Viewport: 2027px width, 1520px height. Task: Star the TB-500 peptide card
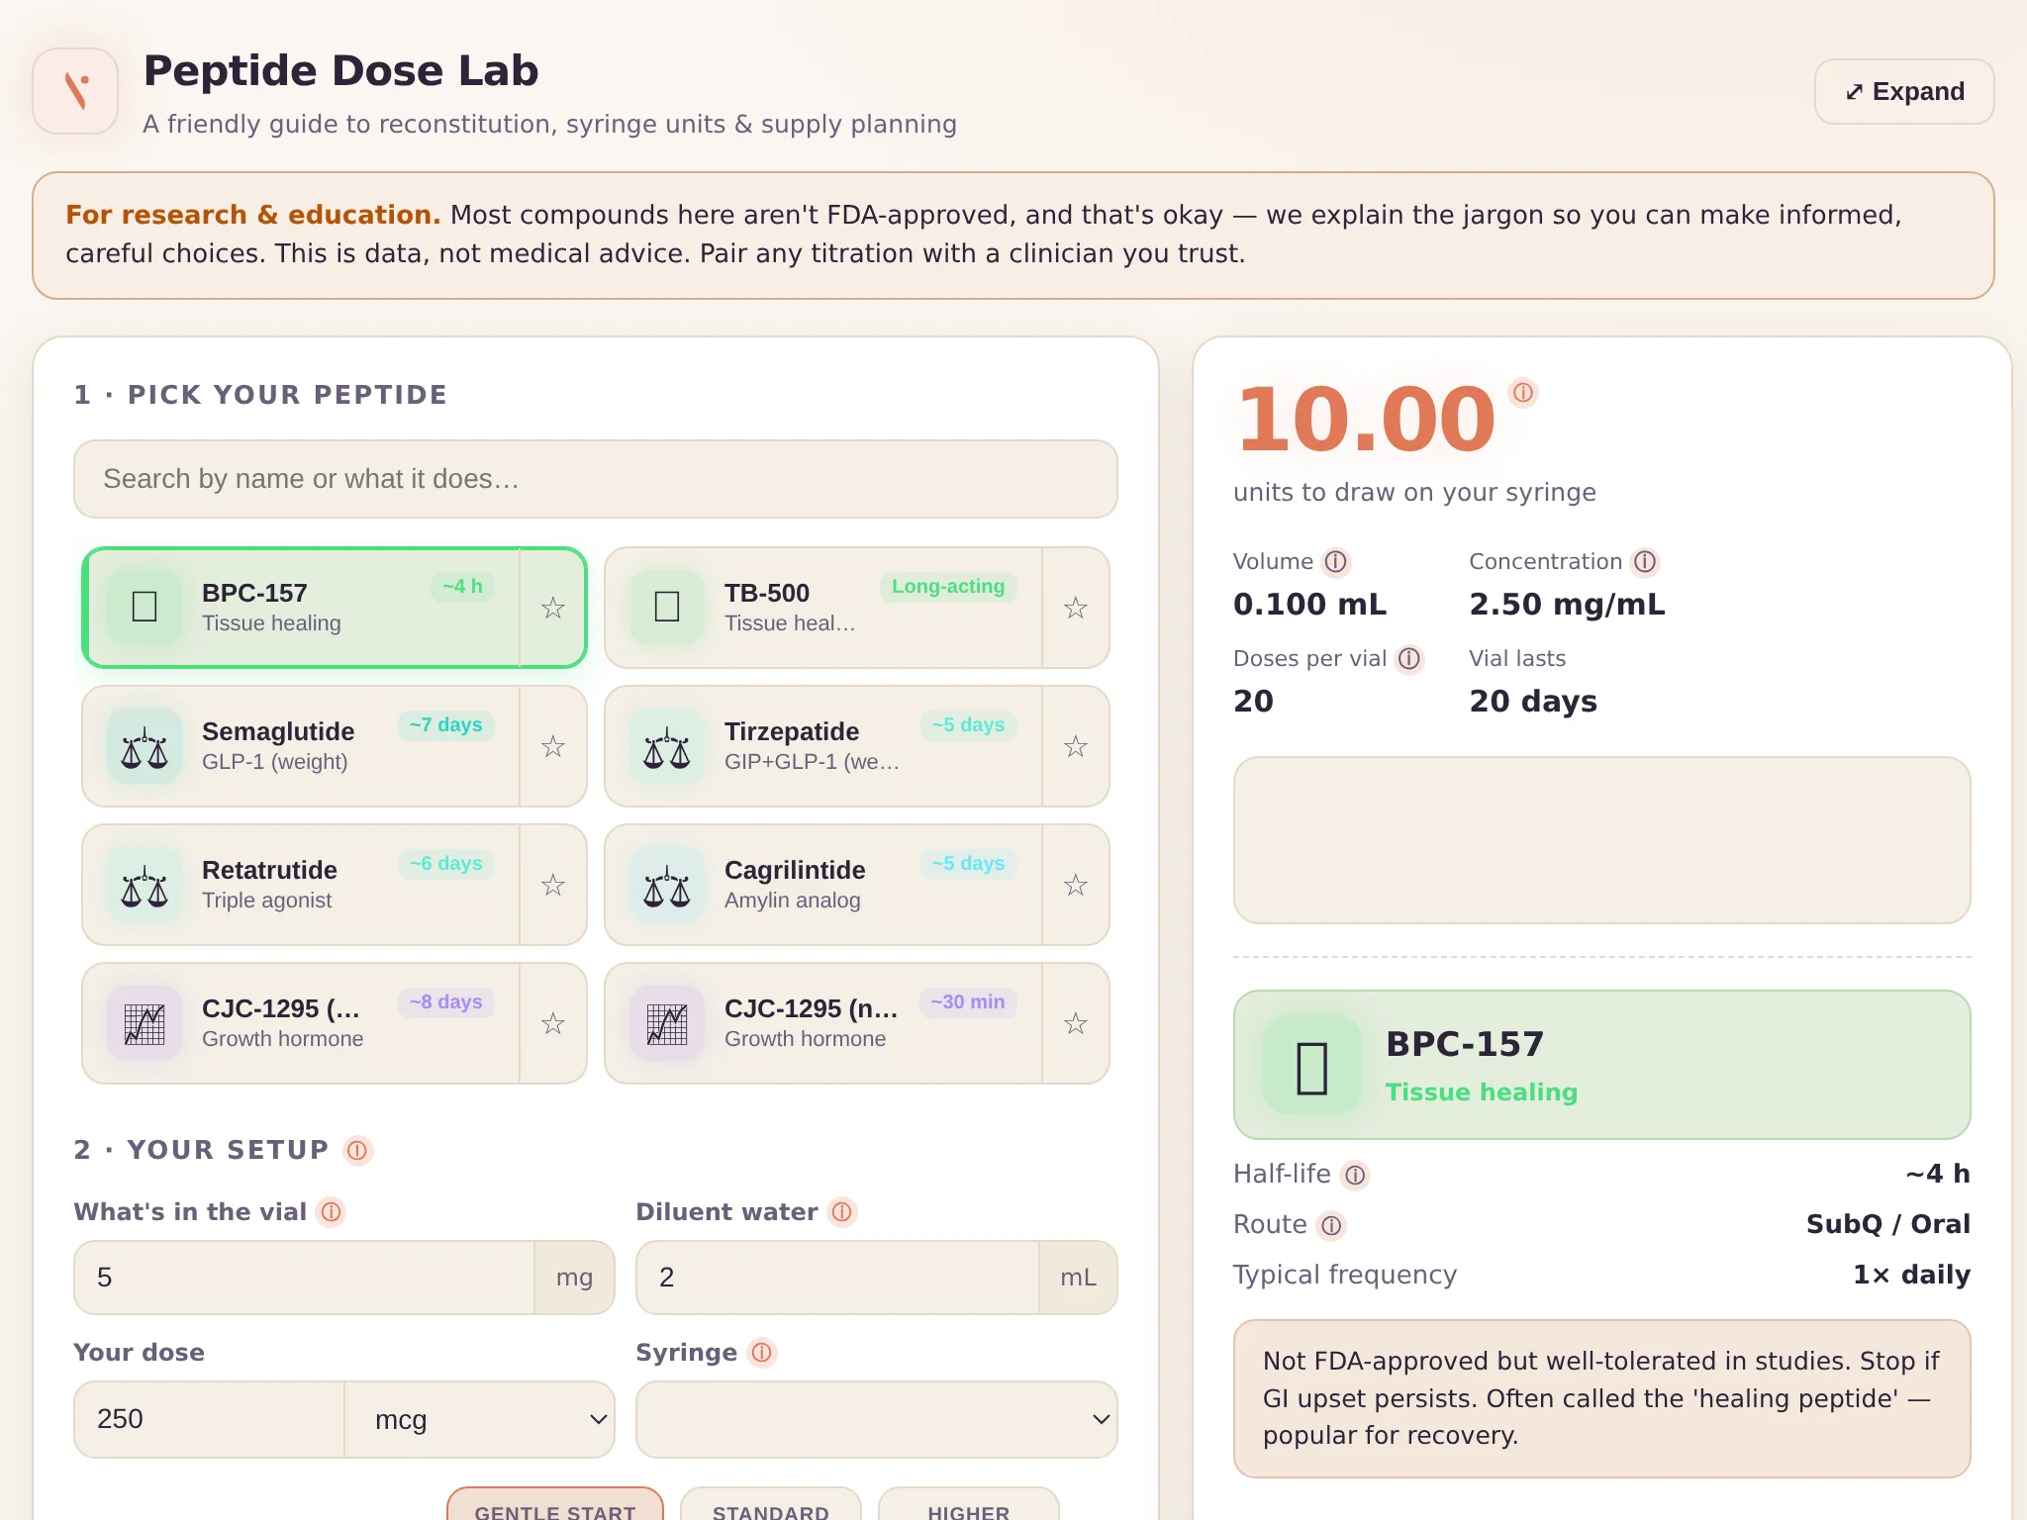coord(1076,608)
